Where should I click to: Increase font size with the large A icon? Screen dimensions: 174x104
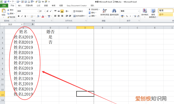[48, 11]
